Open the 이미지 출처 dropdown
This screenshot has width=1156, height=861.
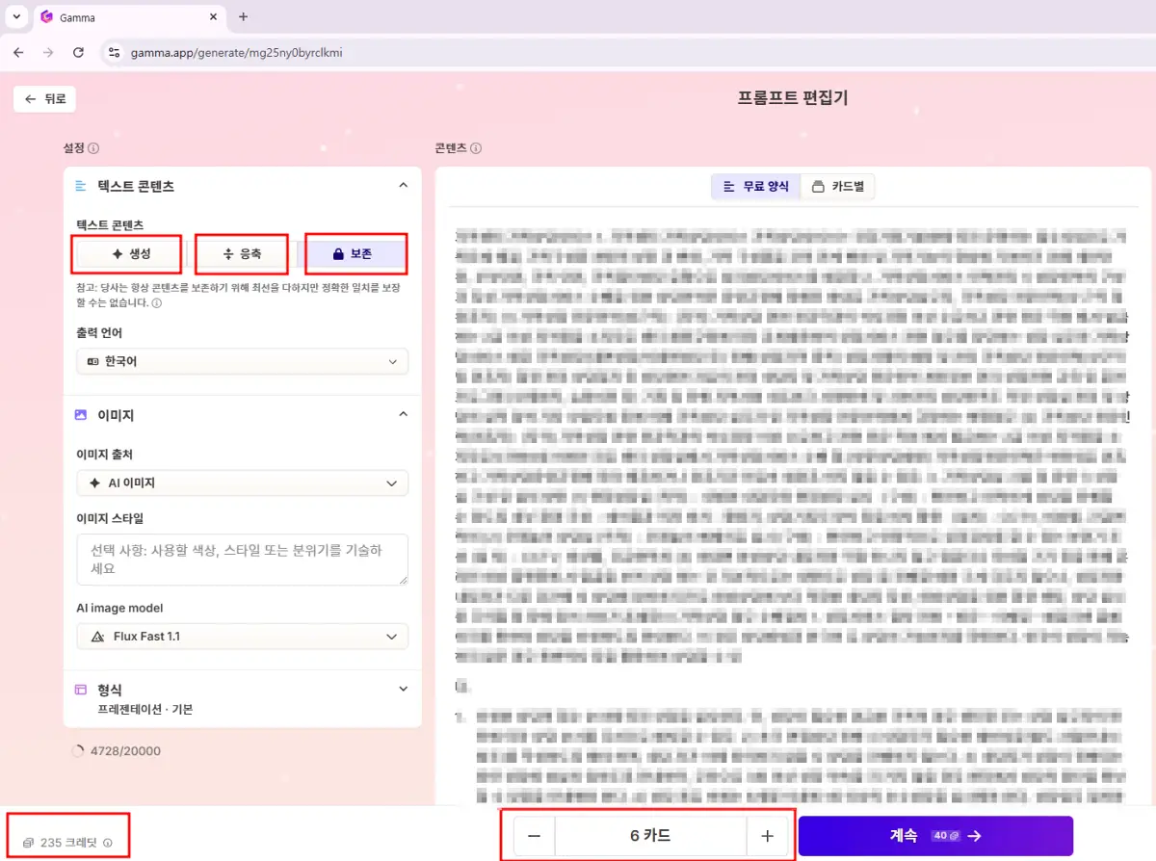click(242, 483)
